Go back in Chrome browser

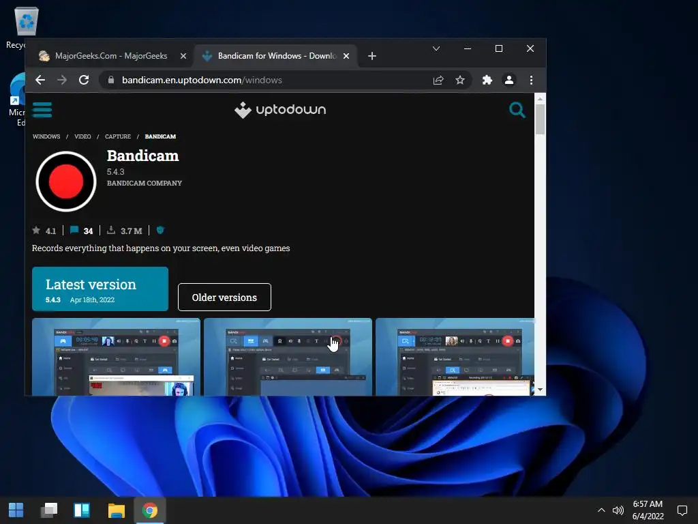click(x=40, y=80)
